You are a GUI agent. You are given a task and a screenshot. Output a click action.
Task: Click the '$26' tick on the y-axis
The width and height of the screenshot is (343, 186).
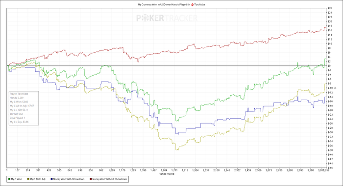tap(330, 8)
